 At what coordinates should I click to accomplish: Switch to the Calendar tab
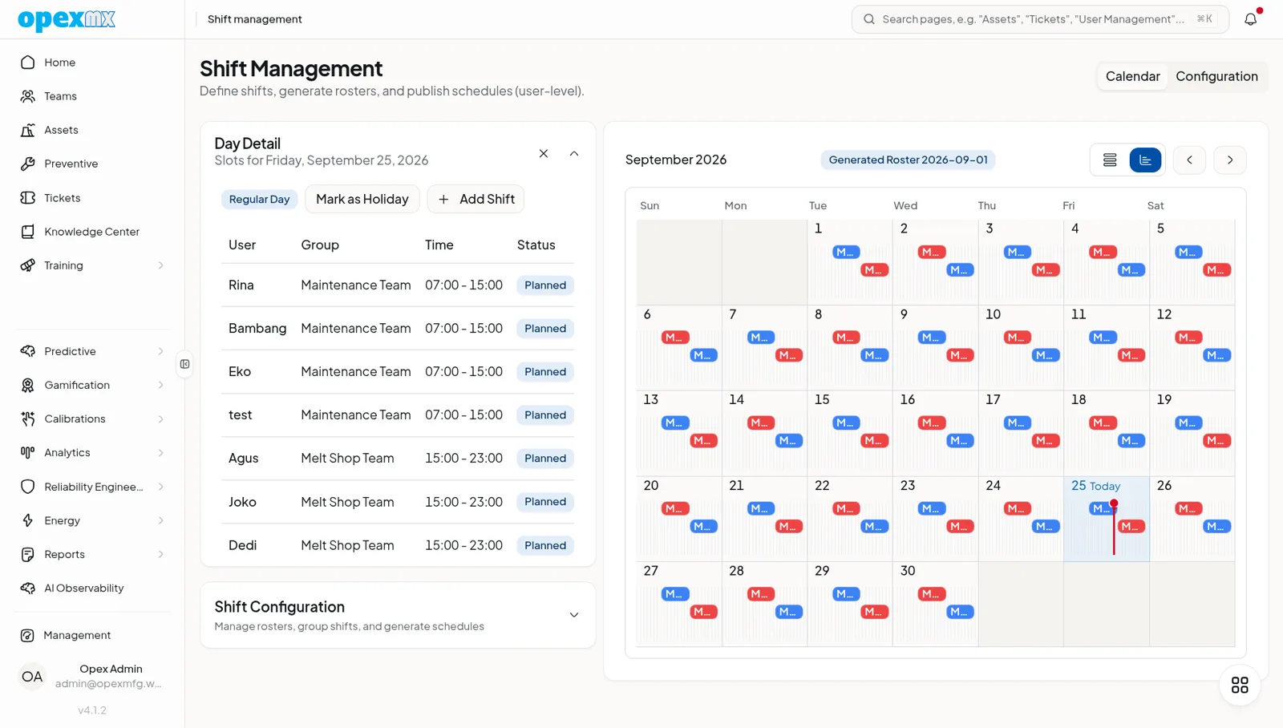1132,76
